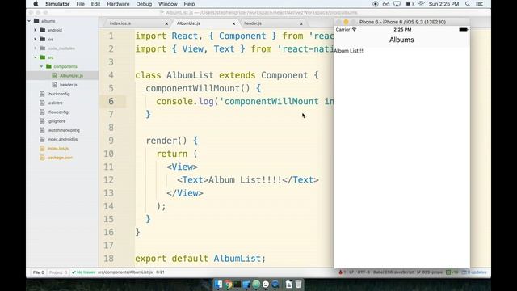The width and height of the screenshot is (517, 291).
Task: Open .eslintrc file
Action: (55, 103)
